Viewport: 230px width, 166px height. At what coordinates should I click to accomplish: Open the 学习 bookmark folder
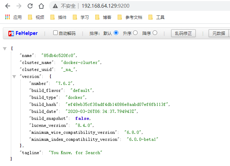coord(81,17)
